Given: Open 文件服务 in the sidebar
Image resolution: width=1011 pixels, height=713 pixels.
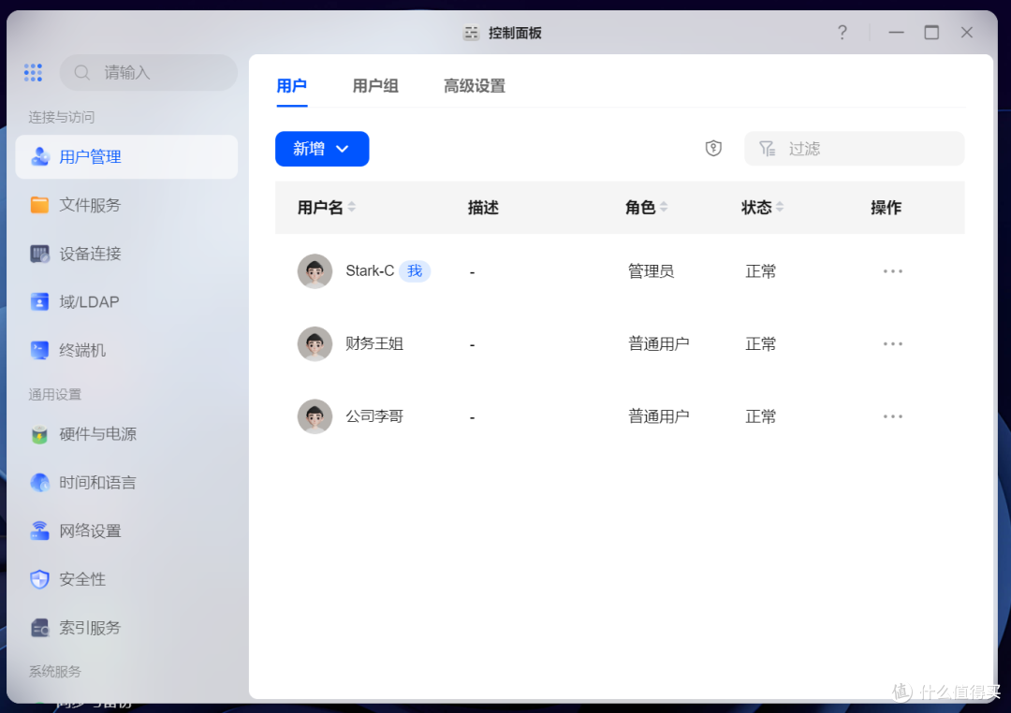Looking at the screenshot, I should [x=126, y=205].
